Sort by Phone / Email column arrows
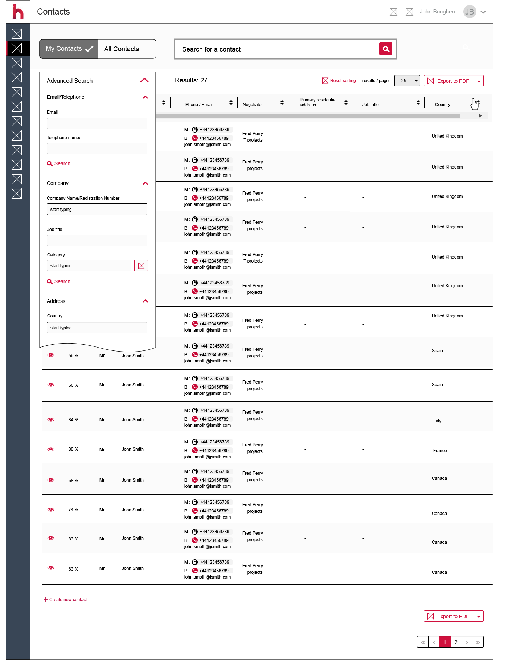 231,103
